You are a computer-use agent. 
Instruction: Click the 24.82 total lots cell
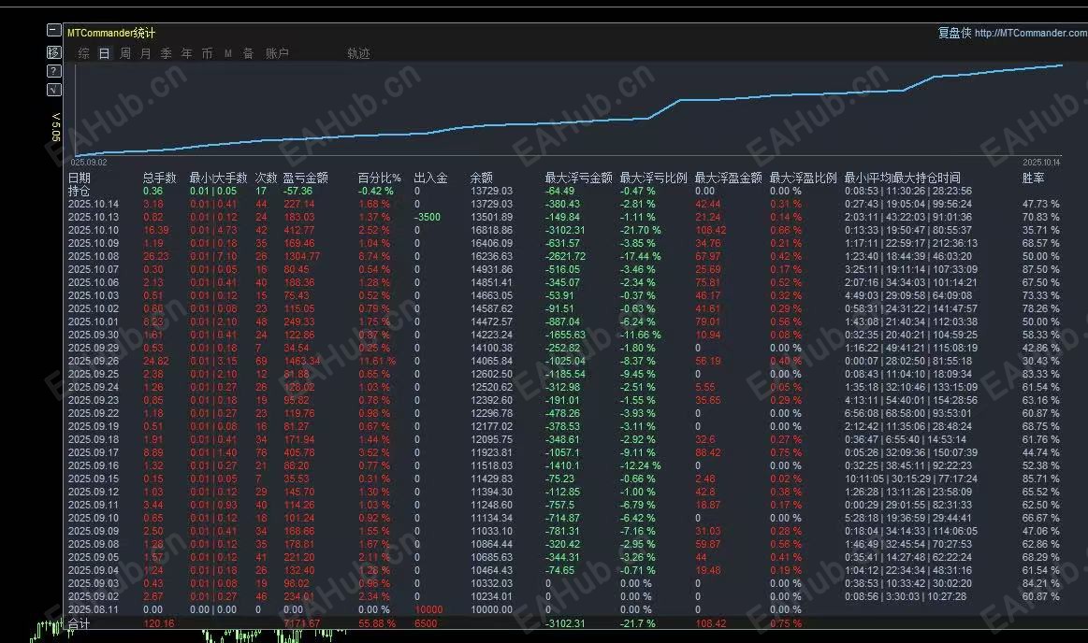[156, 361]
